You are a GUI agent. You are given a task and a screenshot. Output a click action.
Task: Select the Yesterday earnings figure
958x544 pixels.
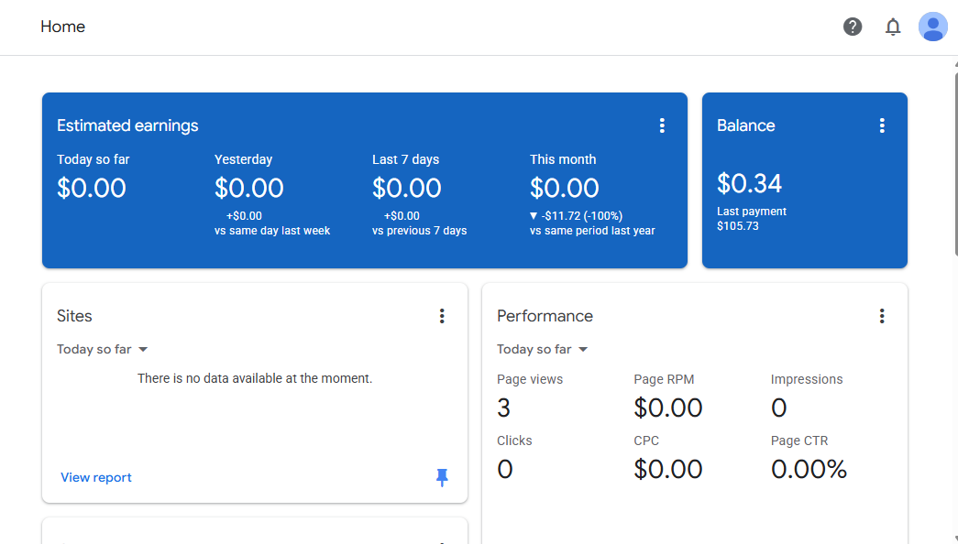(x=249, y=189)
